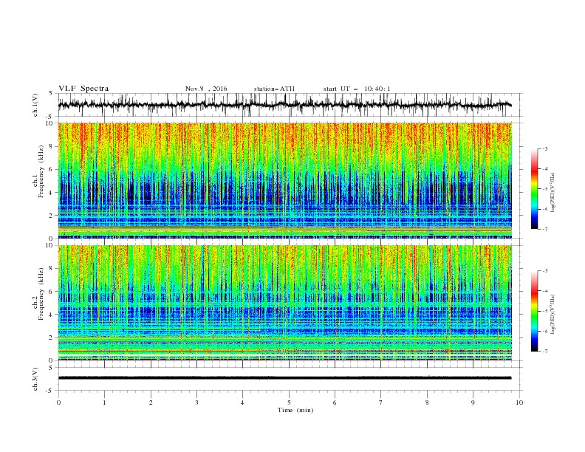Click the ch.2 spectrogram color scale bar

coord(534,311)
